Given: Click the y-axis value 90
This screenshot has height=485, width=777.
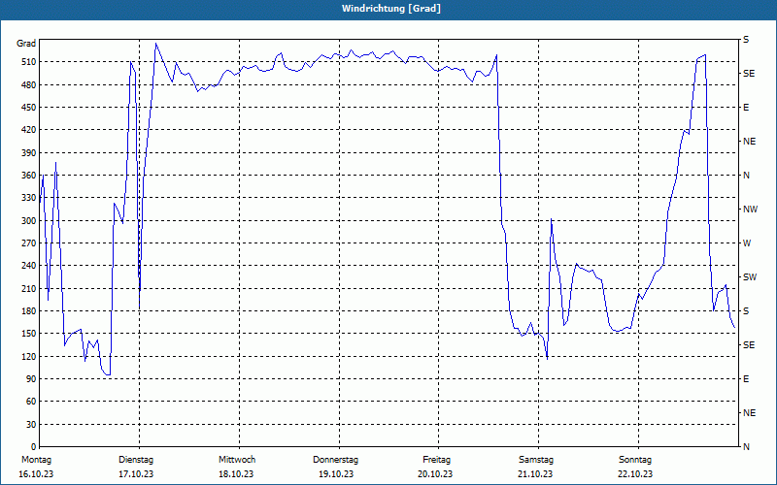Looking at the screenshot, I should (x=30, y=379).
